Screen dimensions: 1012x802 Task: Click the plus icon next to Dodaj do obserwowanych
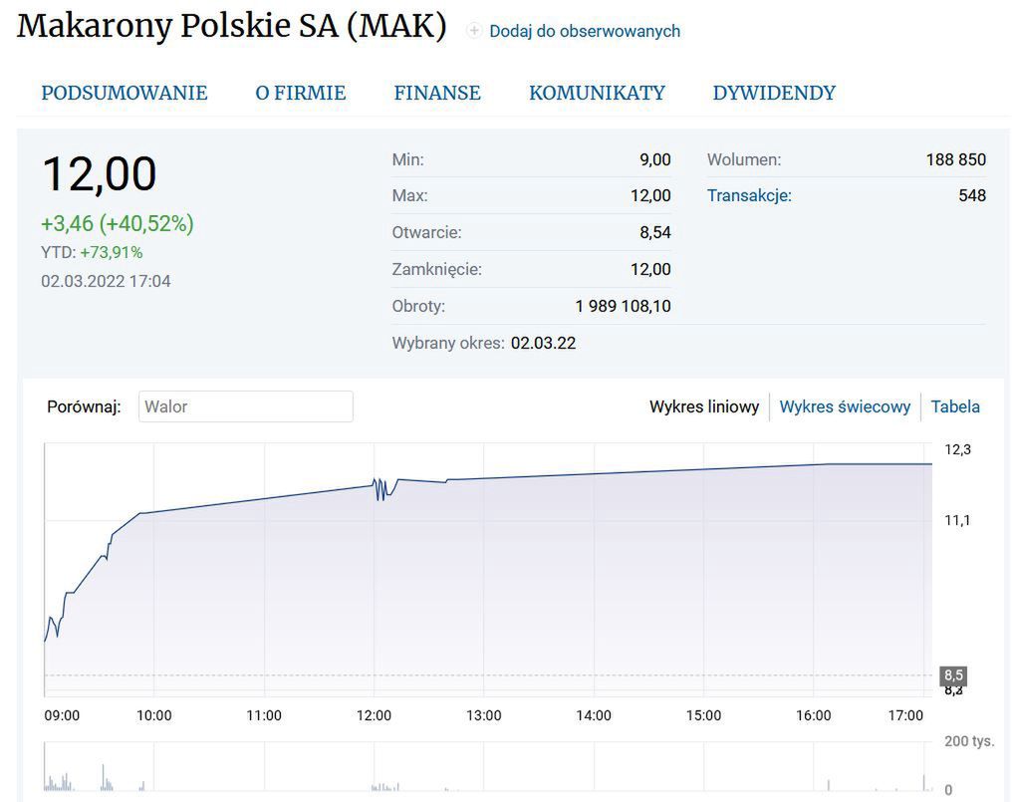[472, 31]
